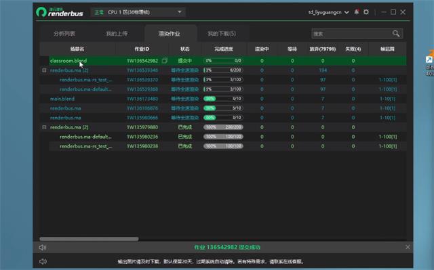434x270 pixels.
Task: Click the 正常 status label beside CPU 1 区
Action: coord(99,12)
